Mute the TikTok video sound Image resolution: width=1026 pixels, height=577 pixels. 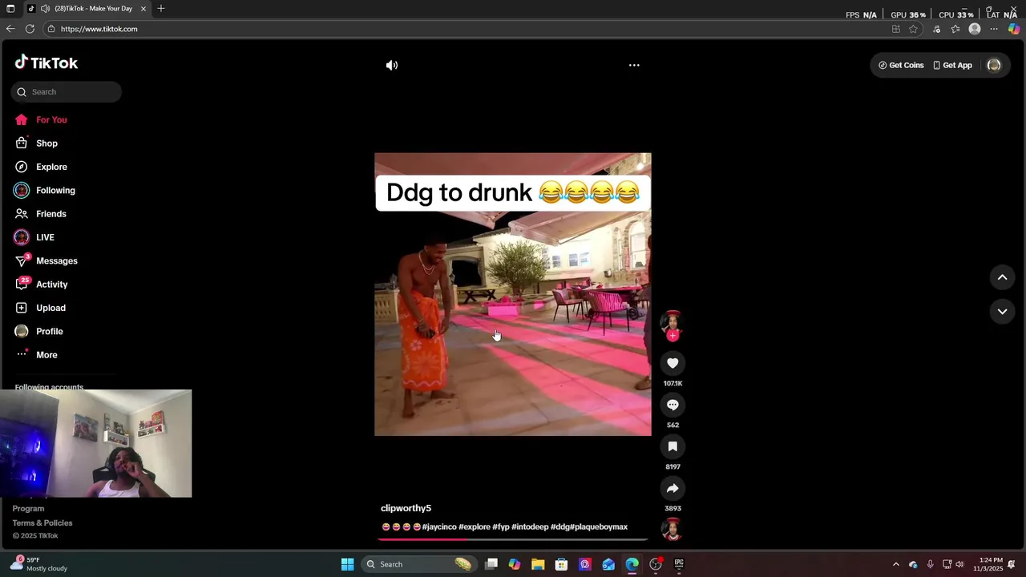pos(392,66)
